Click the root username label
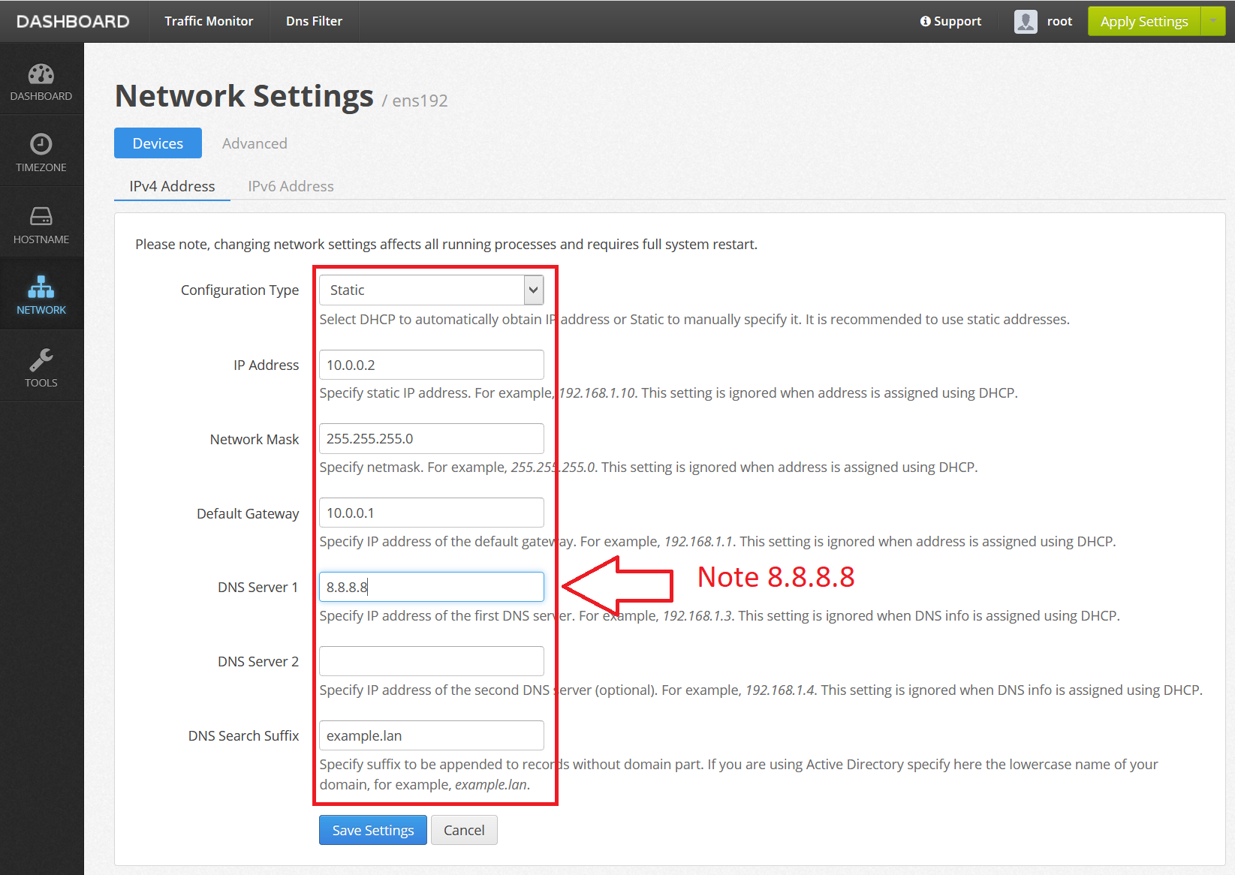1235x875 pixels. [x=1059, y=21]
